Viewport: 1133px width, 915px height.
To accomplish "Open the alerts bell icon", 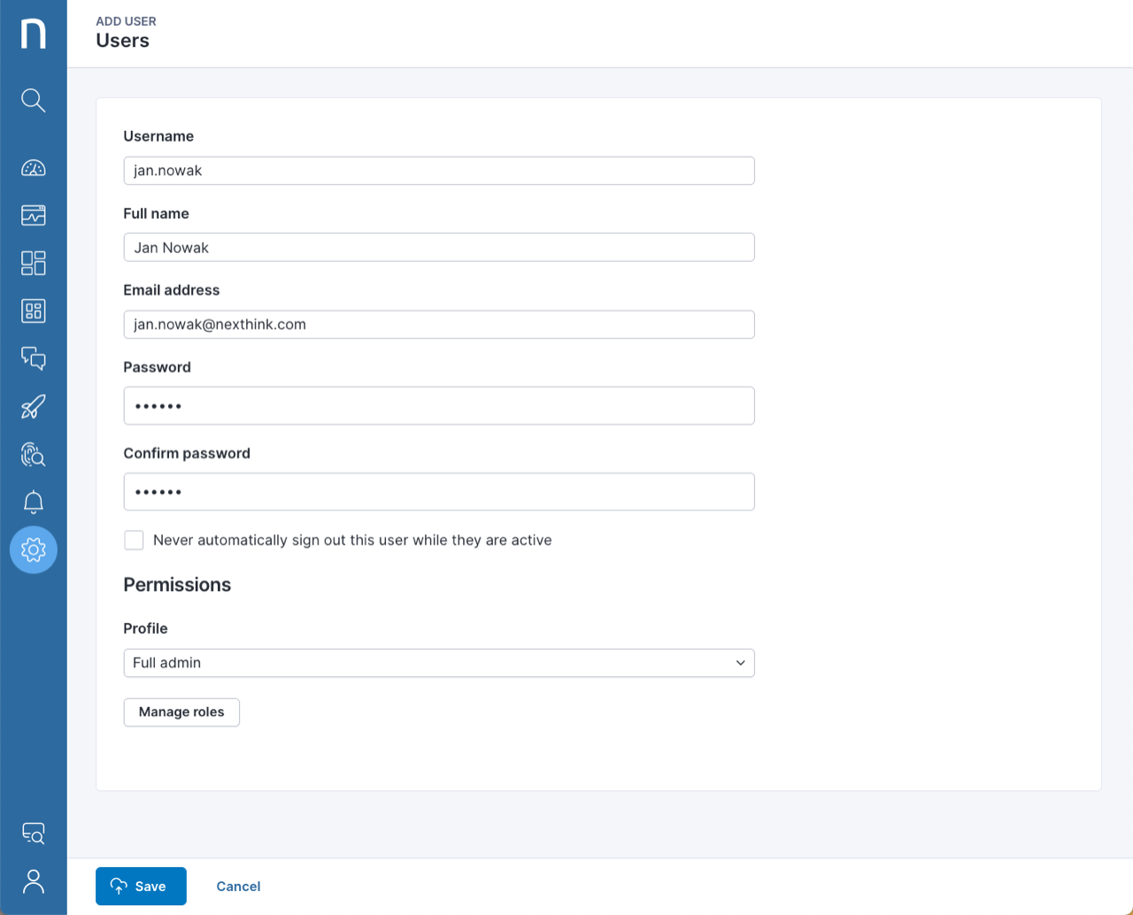I will (x=33, y=502).
